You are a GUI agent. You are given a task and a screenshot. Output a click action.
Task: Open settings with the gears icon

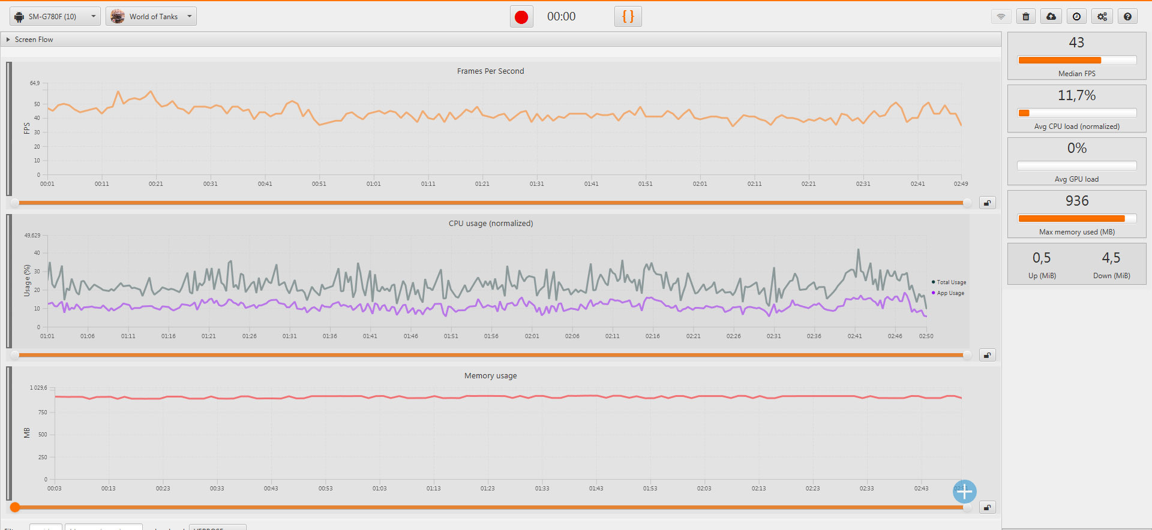(1102, 17)
